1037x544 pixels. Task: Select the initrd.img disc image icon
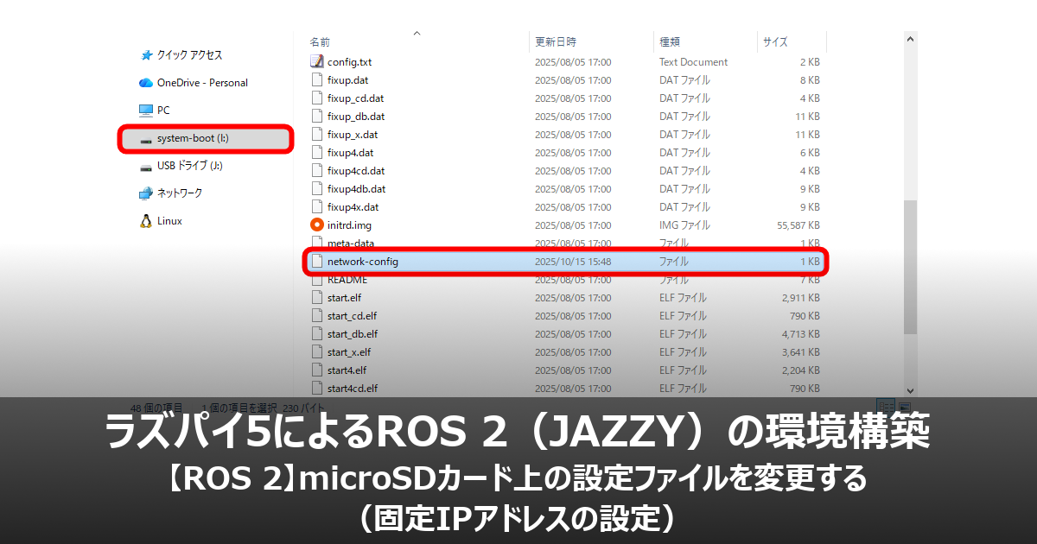(x=319, y=225)
